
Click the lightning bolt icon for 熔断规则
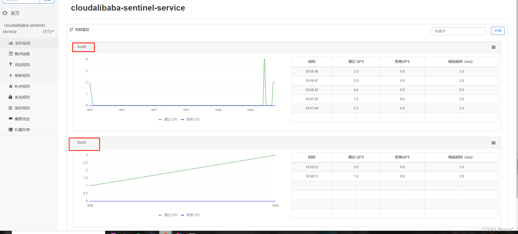[x=11, y=75]
